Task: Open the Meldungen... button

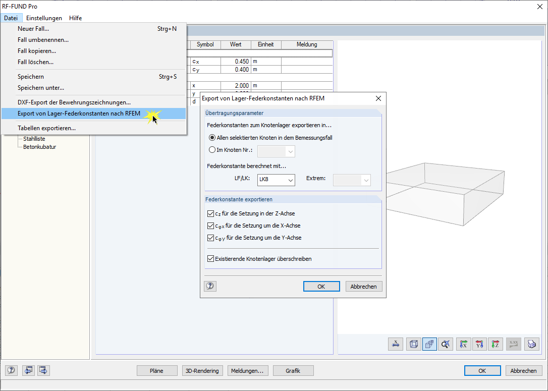Action: [x=248, y=371]
